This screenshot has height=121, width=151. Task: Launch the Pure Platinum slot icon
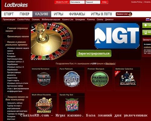click(72, 79)
